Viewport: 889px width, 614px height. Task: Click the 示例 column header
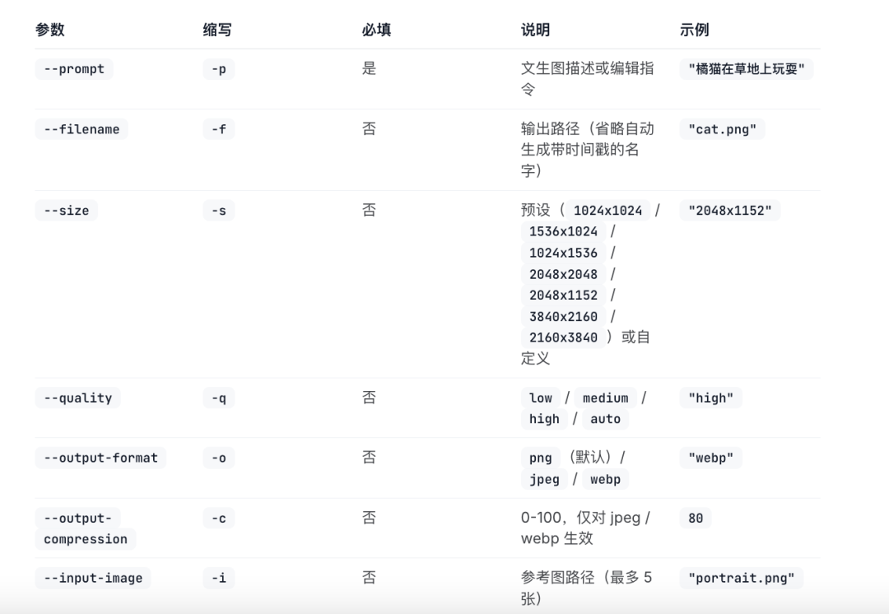tap(694, 30)
